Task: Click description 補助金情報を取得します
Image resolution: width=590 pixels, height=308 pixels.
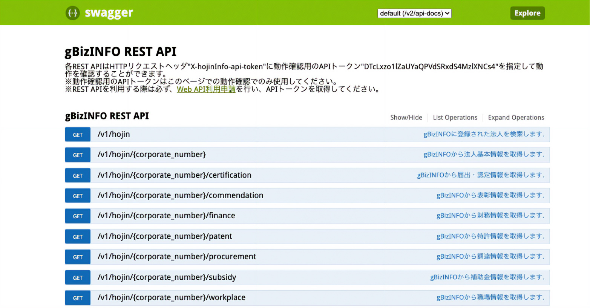Action: point(487,277)
